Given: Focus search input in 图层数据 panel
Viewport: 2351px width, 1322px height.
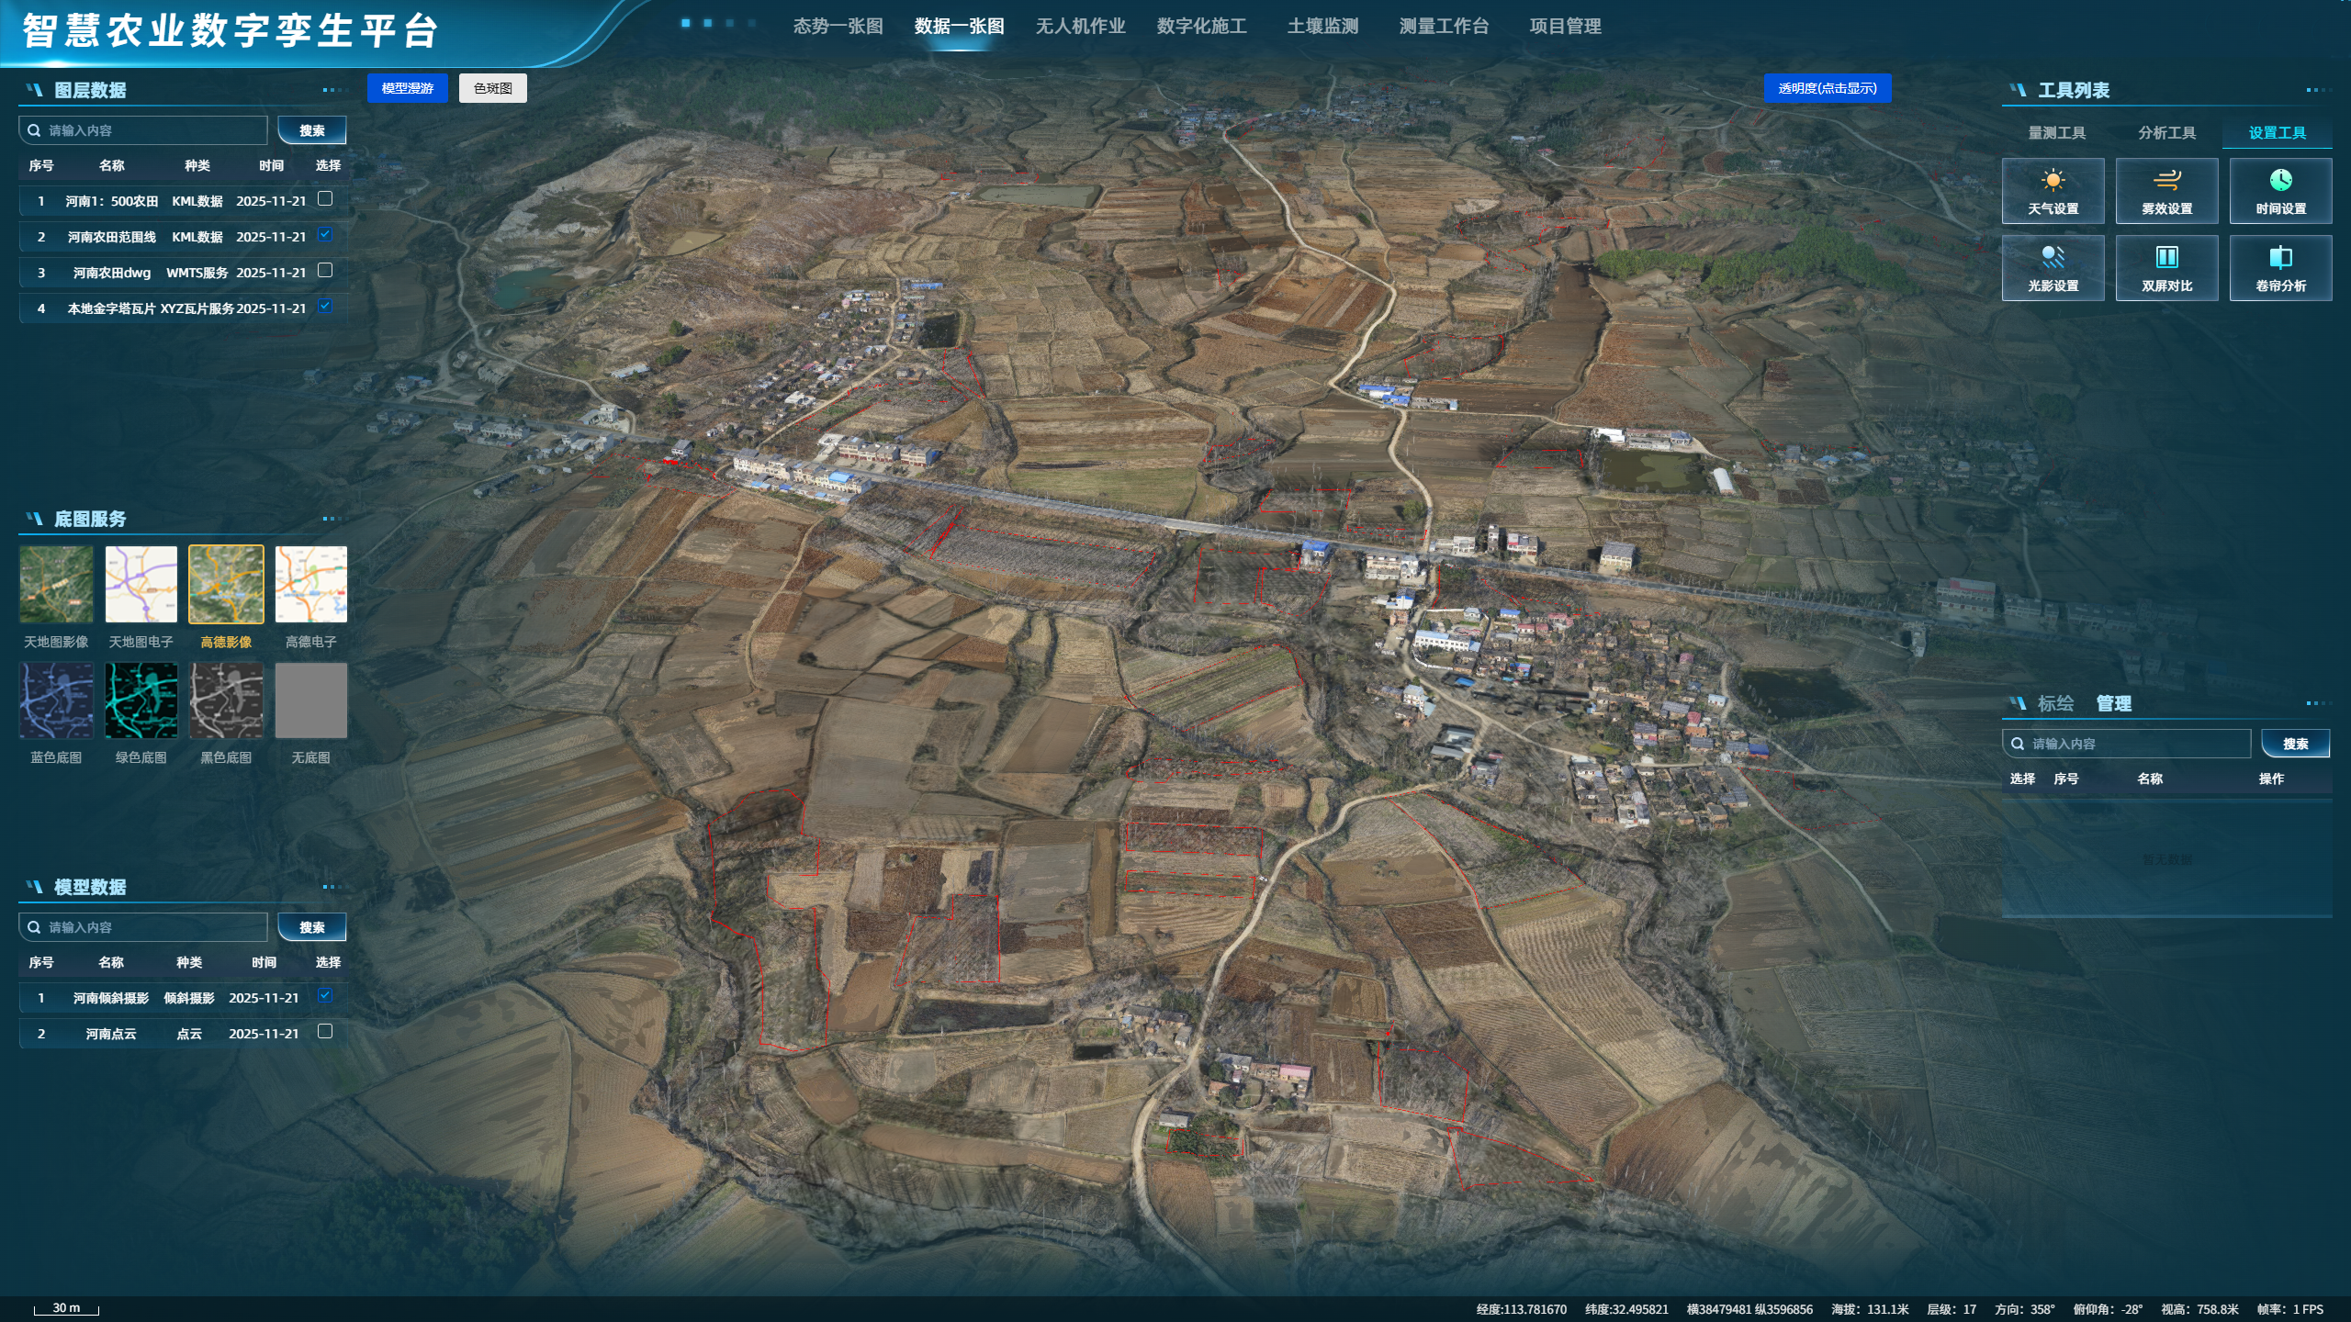Looking at the screenshot, I should [143, 130].
